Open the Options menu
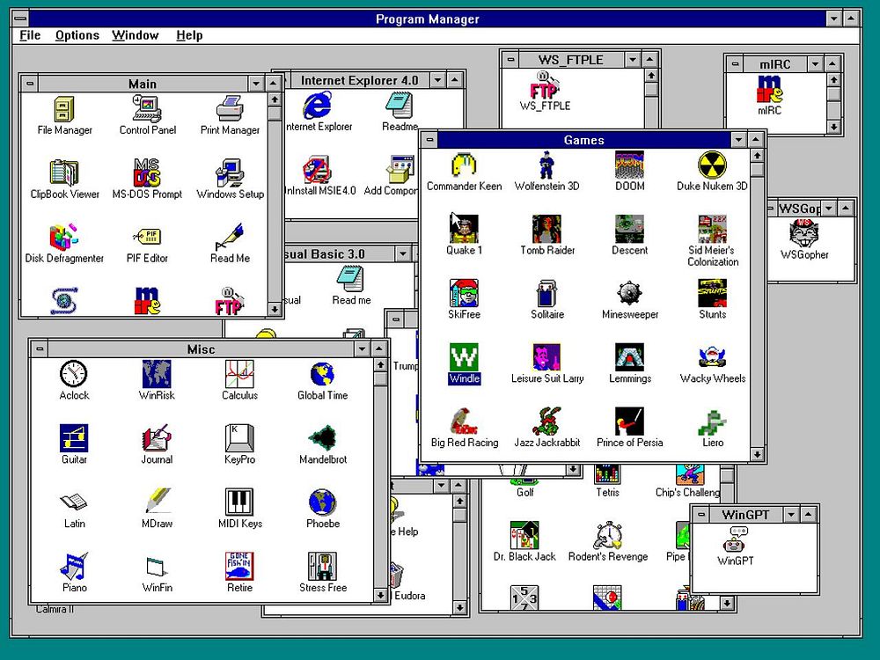The image size is (880, 660). (x=77, y=35)
